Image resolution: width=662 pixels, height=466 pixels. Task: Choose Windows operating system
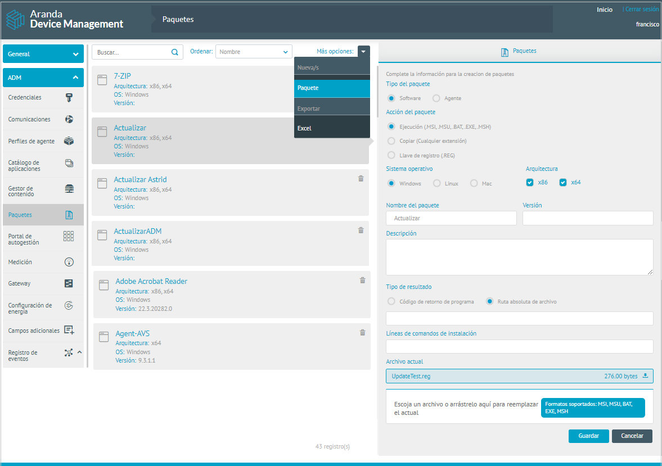pos(391,183)
